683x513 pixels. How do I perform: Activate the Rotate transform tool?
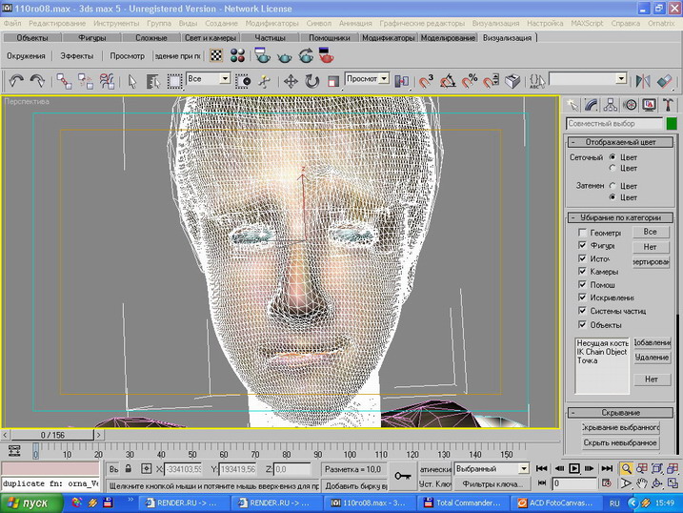[311, 81]
